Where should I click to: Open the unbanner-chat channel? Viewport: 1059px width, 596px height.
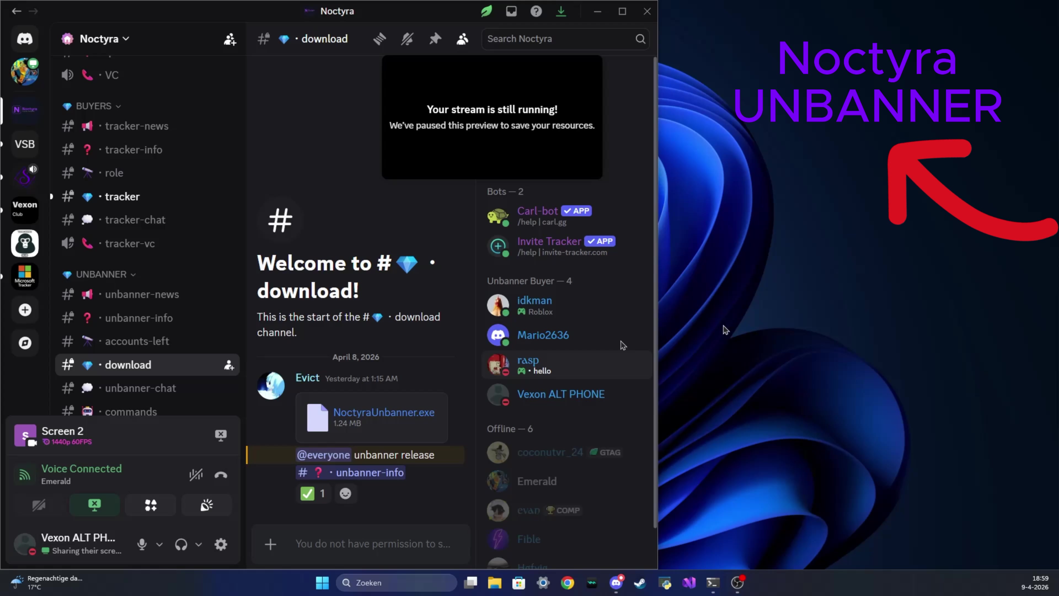[x=147, y=388]
